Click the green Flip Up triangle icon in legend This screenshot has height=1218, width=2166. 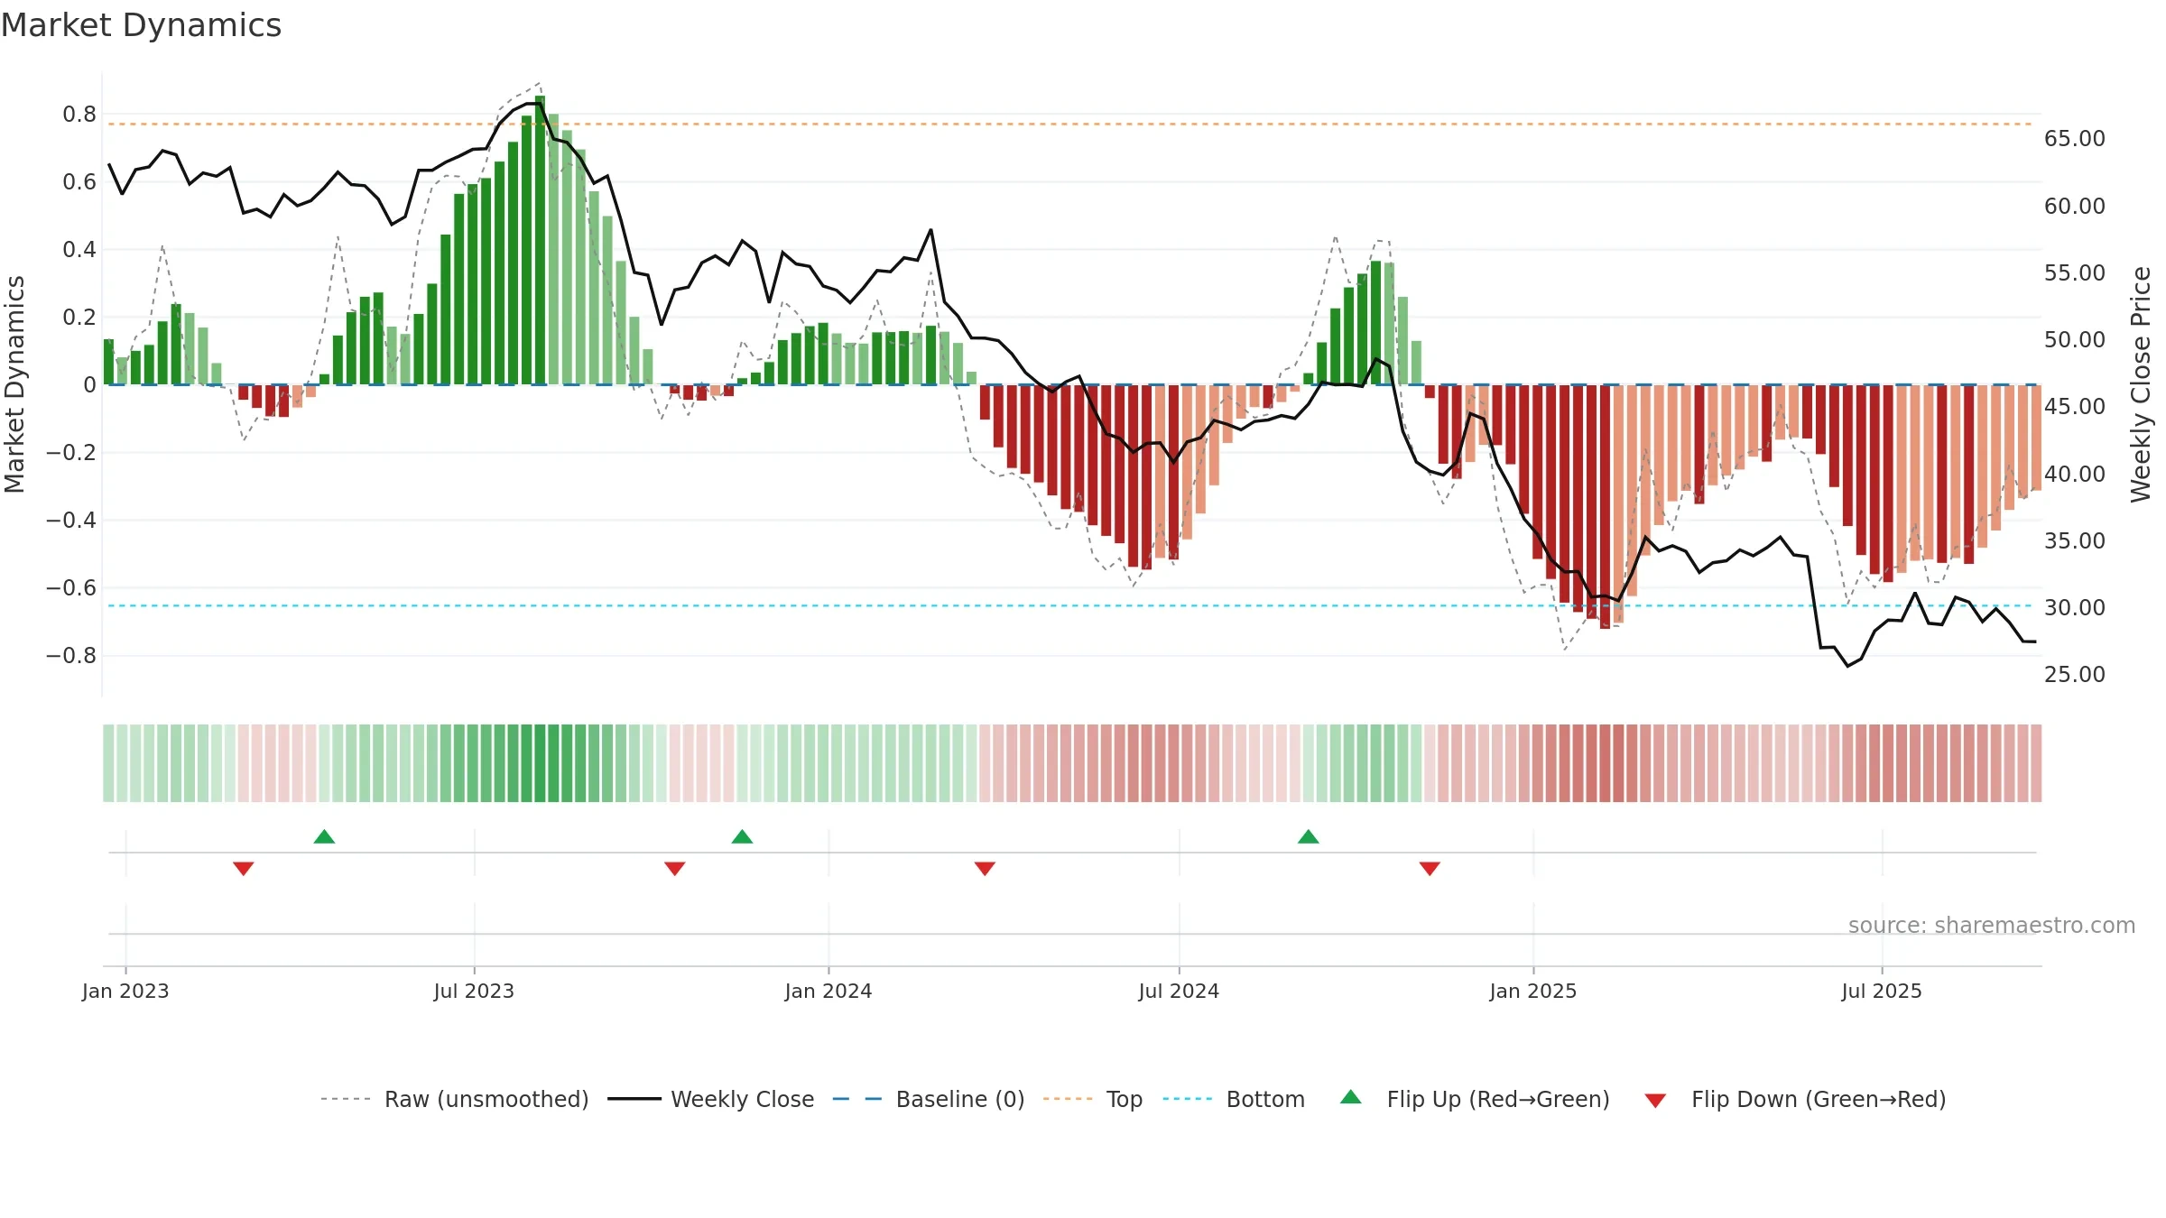coord(1351,1097)
